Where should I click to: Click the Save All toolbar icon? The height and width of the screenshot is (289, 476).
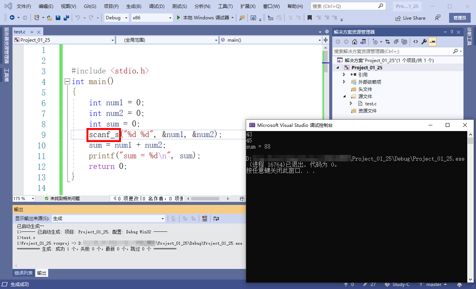[66, 18]
